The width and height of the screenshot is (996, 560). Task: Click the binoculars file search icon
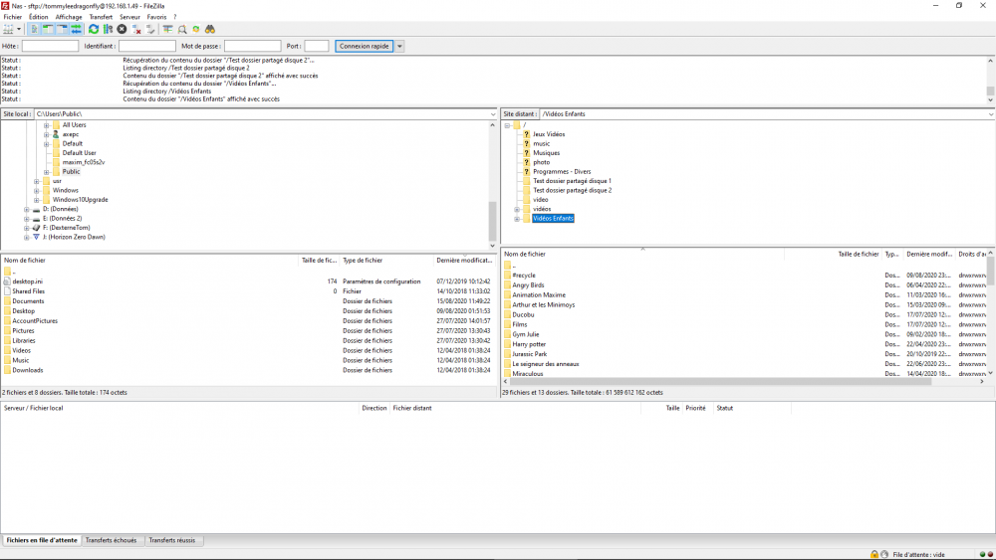[x=210, y=30]
